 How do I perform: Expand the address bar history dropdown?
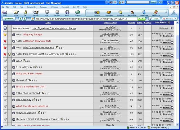pyautogui.click(x=139, y=19)
